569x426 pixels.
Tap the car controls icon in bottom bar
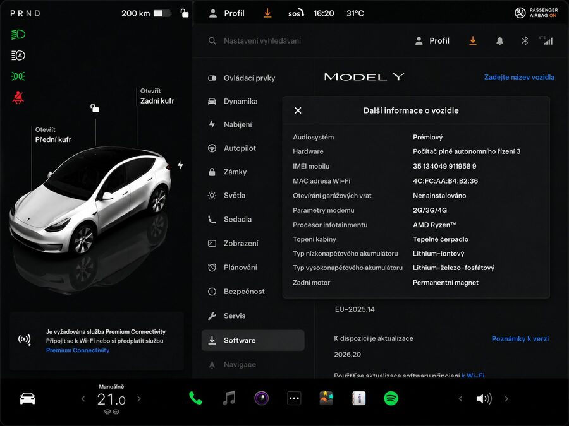click(28, 399)
